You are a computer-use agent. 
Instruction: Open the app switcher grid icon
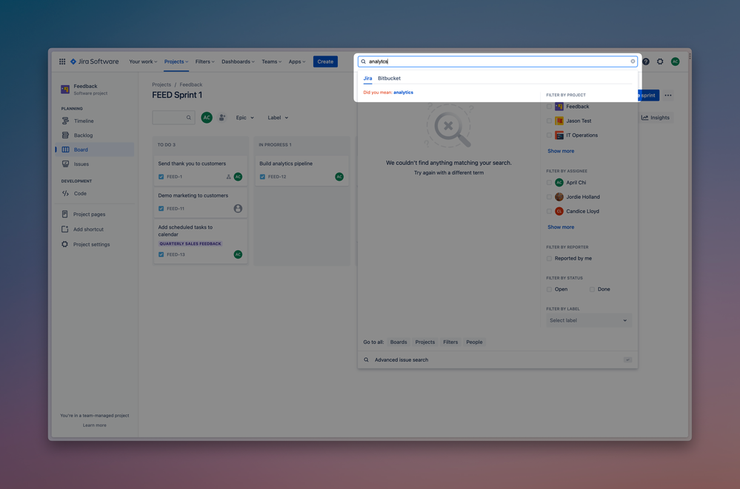coord(62,61)
